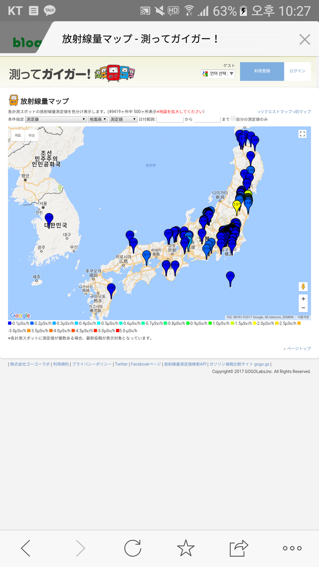This screenshot has height=567, width=319.
Task: Click the red 地図を拡大してください notice
Action: click(180, 112)
